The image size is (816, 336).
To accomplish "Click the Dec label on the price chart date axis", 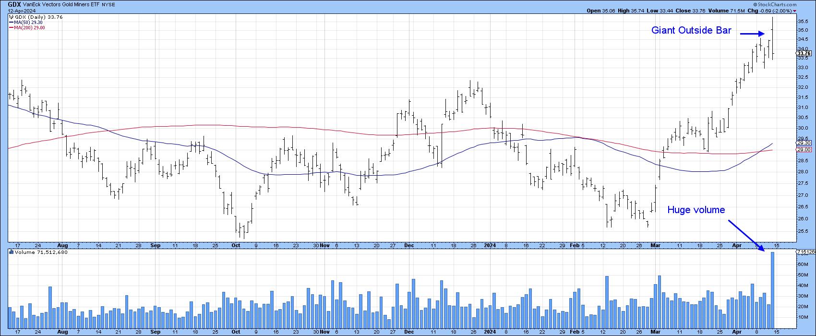I will click(x=409, y=245).
